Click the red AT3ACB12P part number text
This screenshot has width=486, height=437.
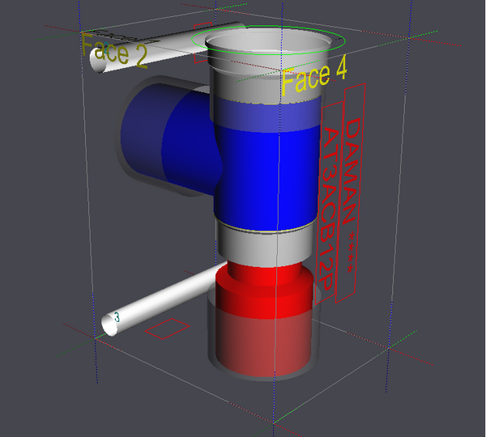[x=330, y=207]
